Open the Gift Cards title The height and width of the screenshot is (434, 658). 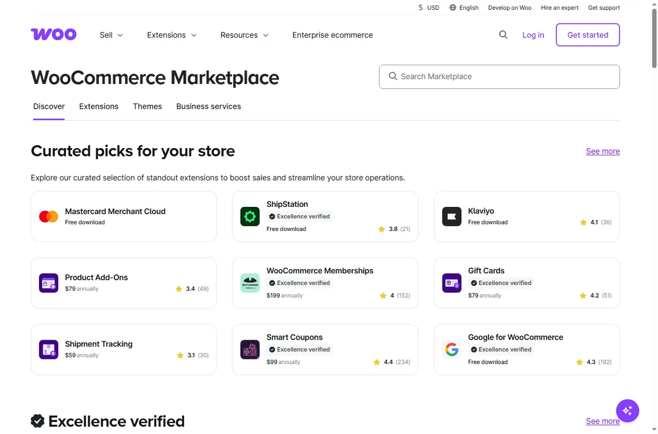click(486, 270)
